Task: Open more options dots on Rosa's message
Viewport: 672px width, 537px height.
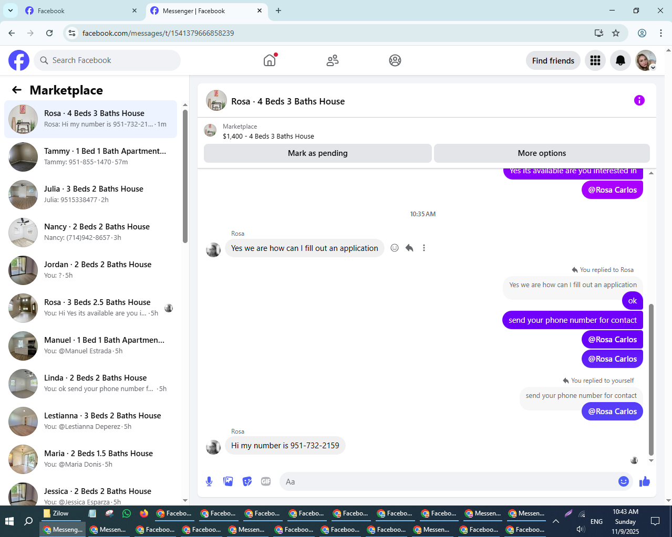Action: coord(424,248)
